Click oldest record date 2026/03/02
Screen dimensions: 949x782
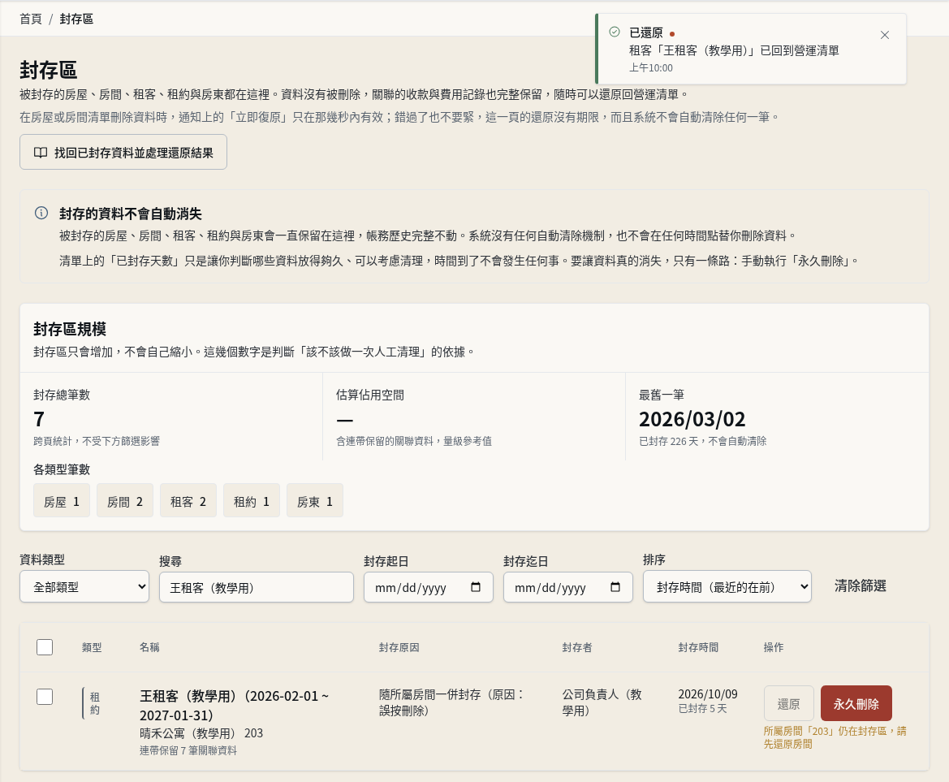click(692, 419)
